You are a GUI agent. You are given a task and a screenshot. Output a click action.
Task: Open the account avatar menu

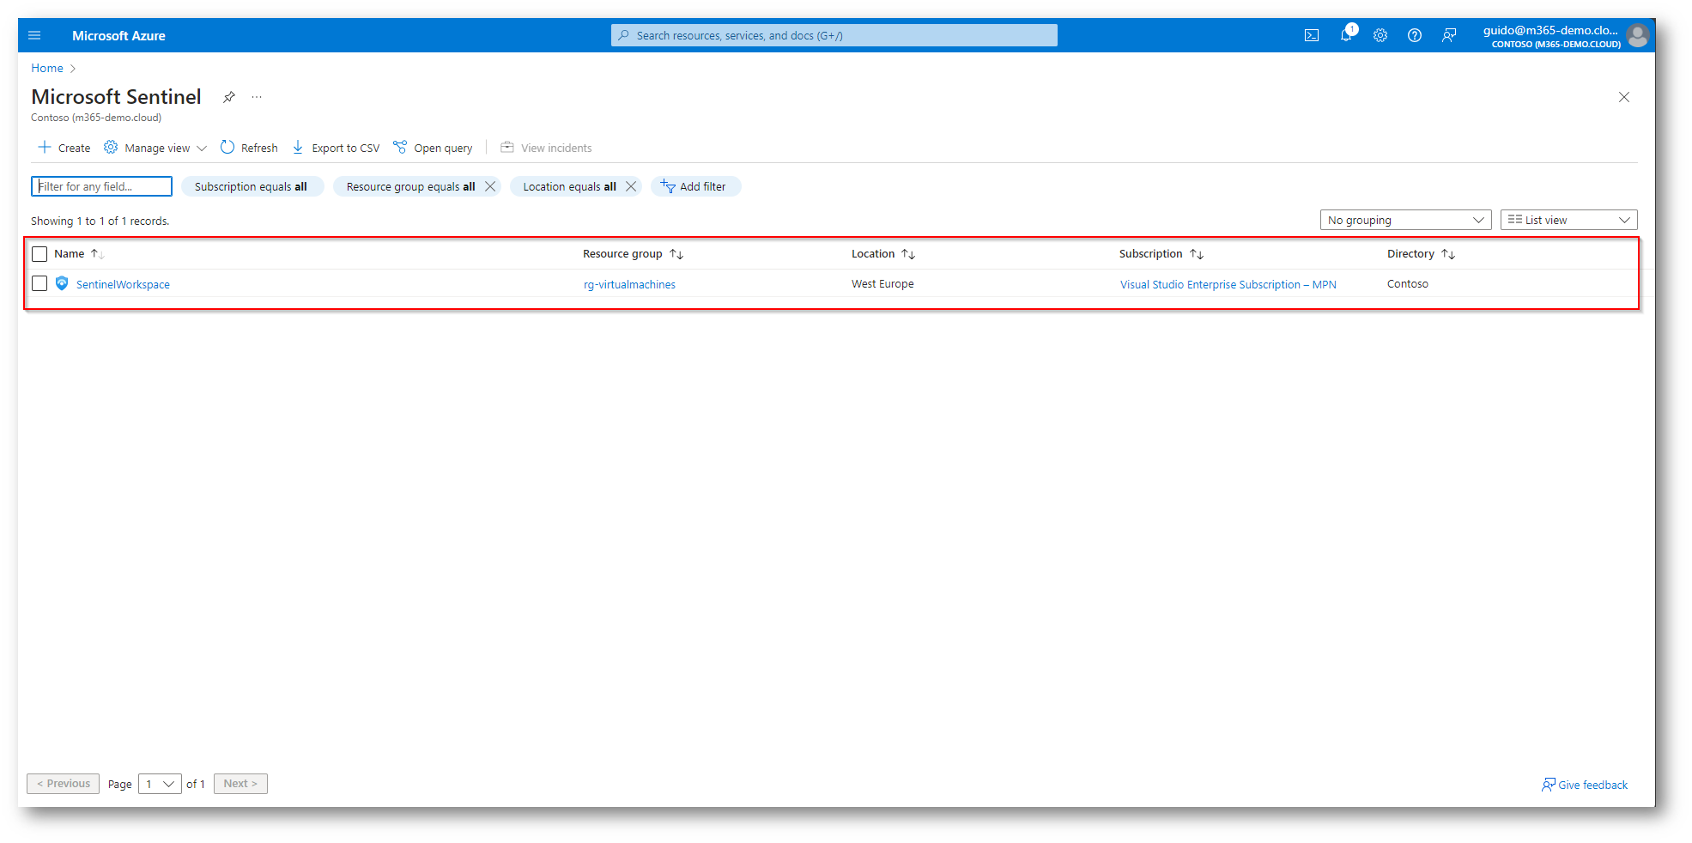(1638, 35)
